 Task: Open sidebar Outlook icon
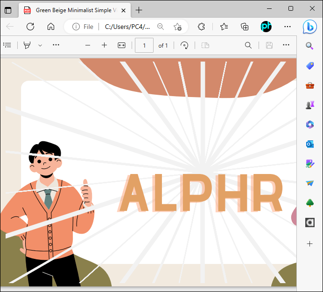click(x=310, y=144)
